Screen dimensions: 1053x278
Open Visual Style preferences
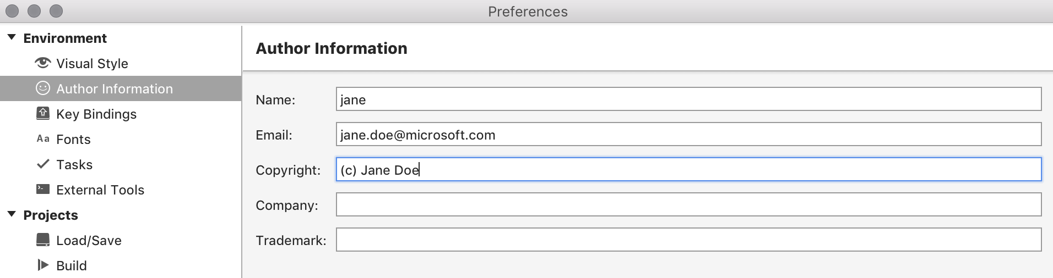point(92,64)
